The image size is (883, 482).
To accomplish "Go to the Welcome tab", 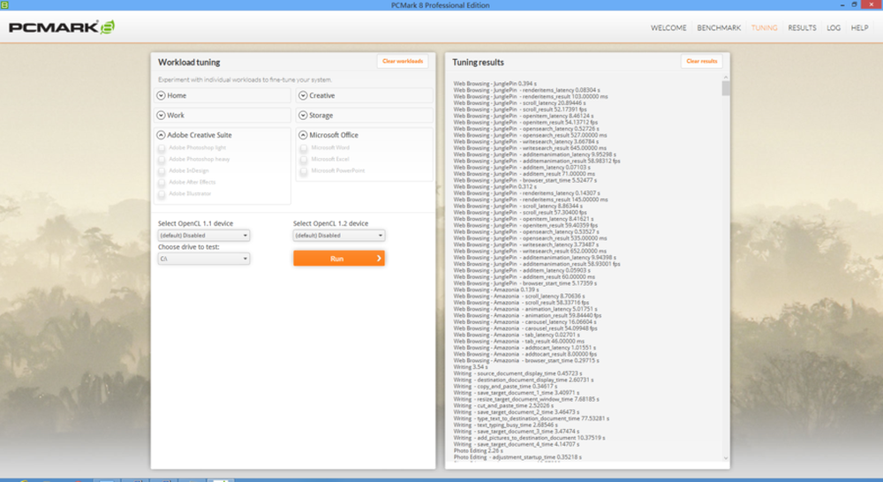I will click(x=668, y=27).
